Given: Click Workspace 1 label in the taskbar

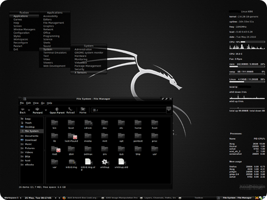Looking at the screenshot, I should pyautogui.click(x=11, y=198).
